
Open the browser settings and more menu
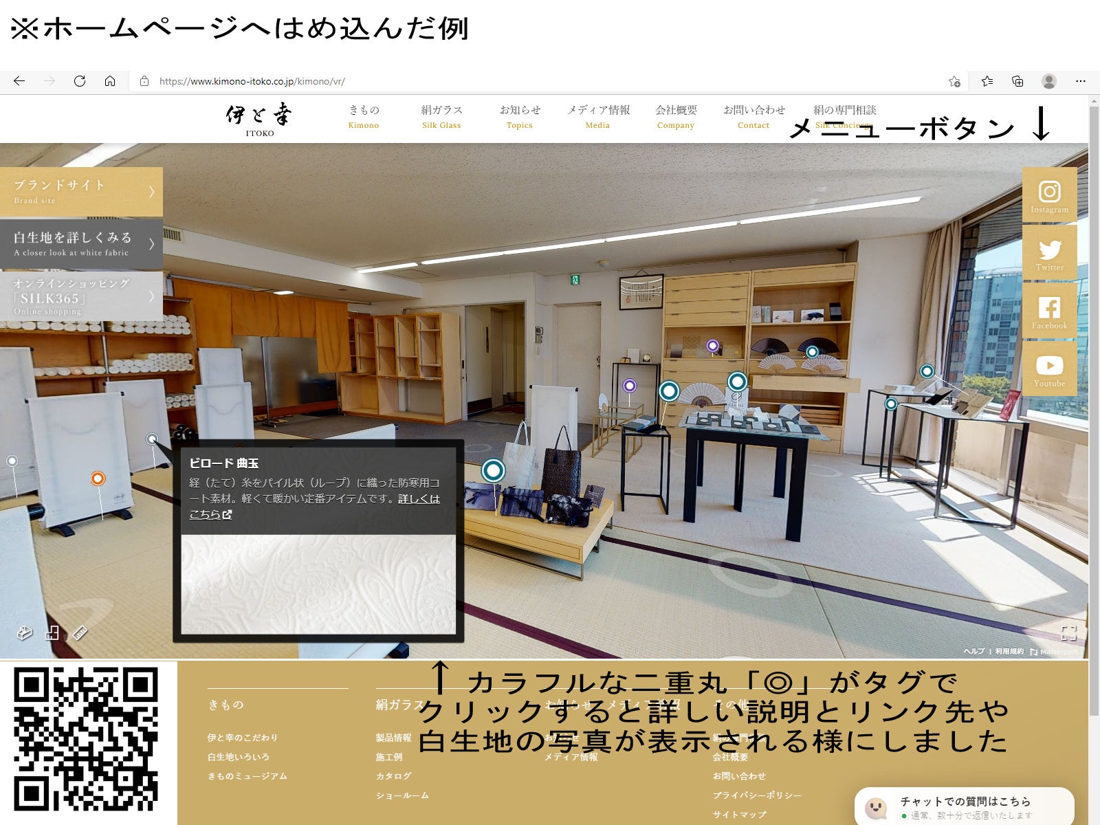(1081, 81)
